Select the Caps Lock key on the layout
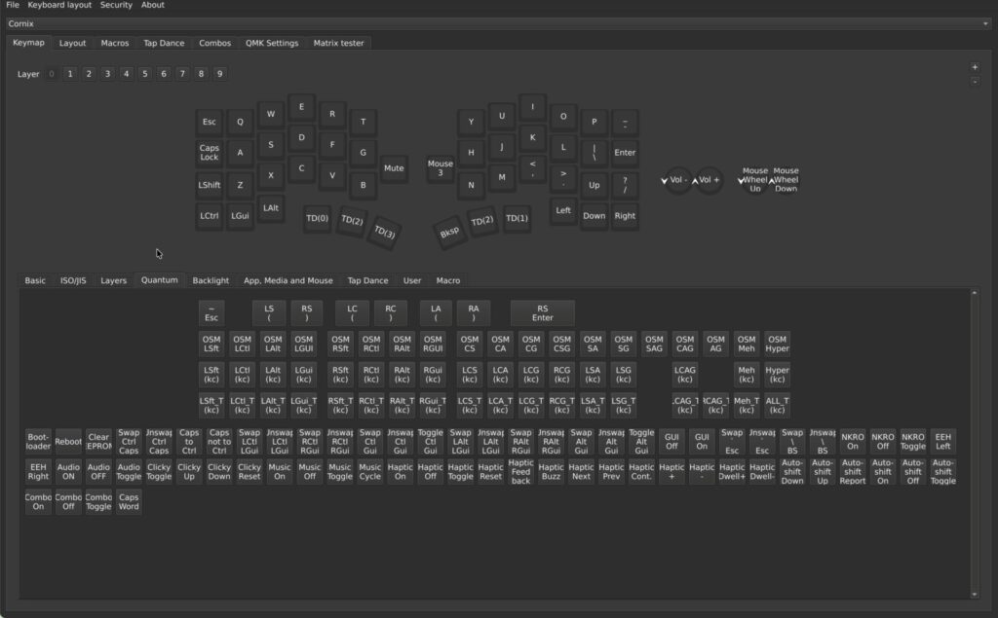998x618 pixels. coord(209,153)
